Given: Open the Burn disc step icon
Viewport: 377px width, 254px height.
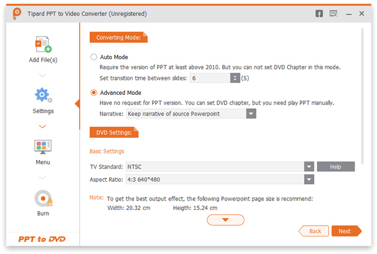Looking at the screenshot, I should 43,199.
